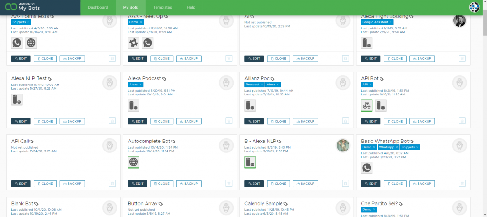Click Alexa device icon on B - Alexa NLP card
487x217 pixels.
250,162
